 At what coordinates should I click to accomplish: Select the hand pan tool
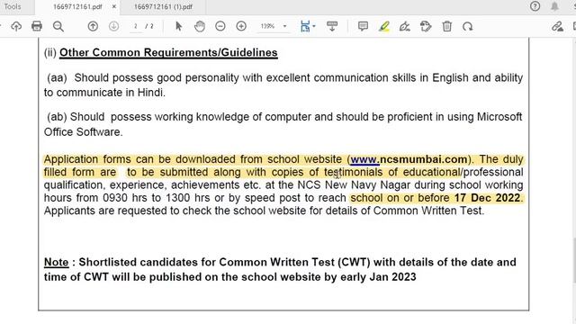coord(200,26)
